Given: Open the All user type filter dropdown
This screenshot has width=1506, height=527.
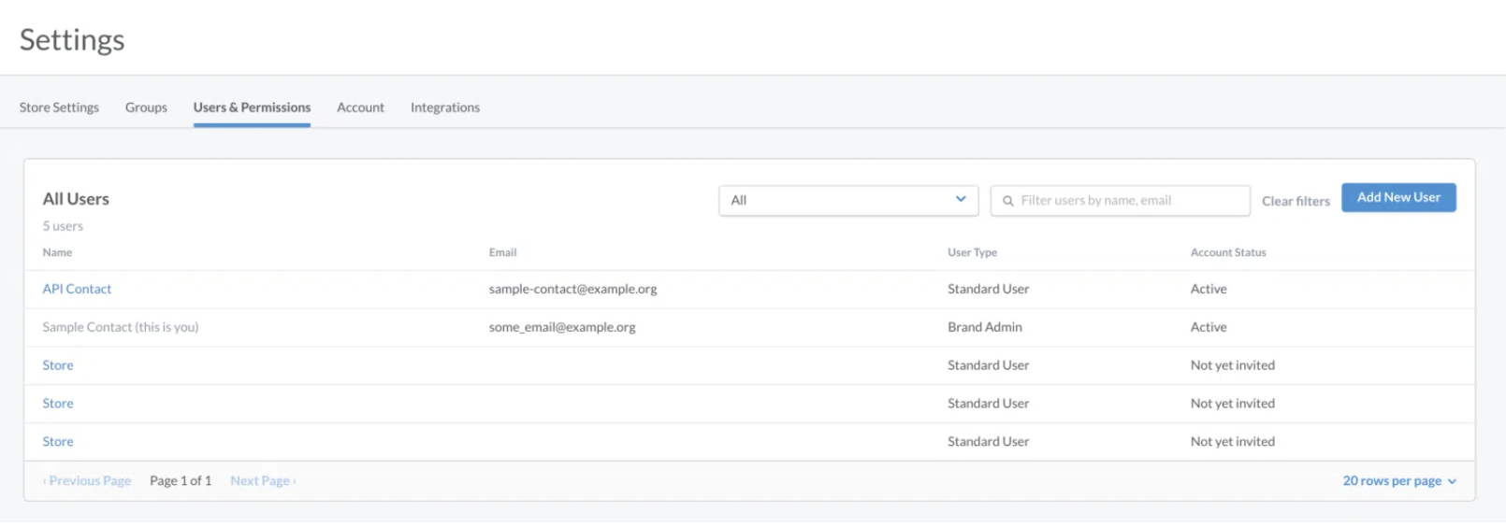Looking at the screenshot, I should (848, 200).
